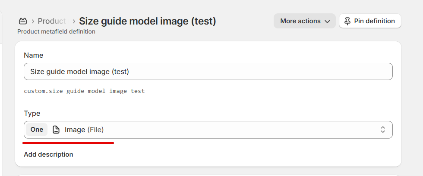
Task: Focus the Name text field
Action: [208, 71]
